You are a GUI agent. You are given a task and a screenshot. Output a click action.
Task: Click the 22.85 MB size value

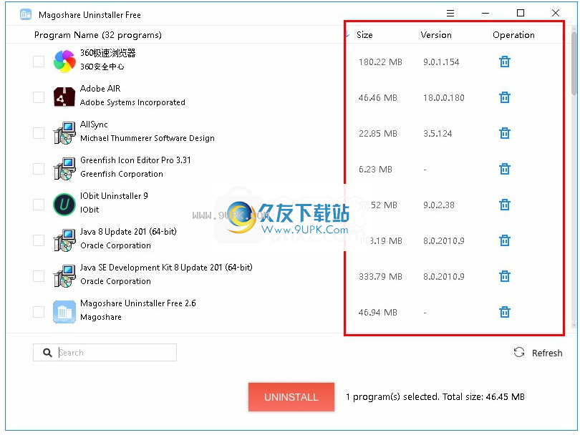(377, 133)
